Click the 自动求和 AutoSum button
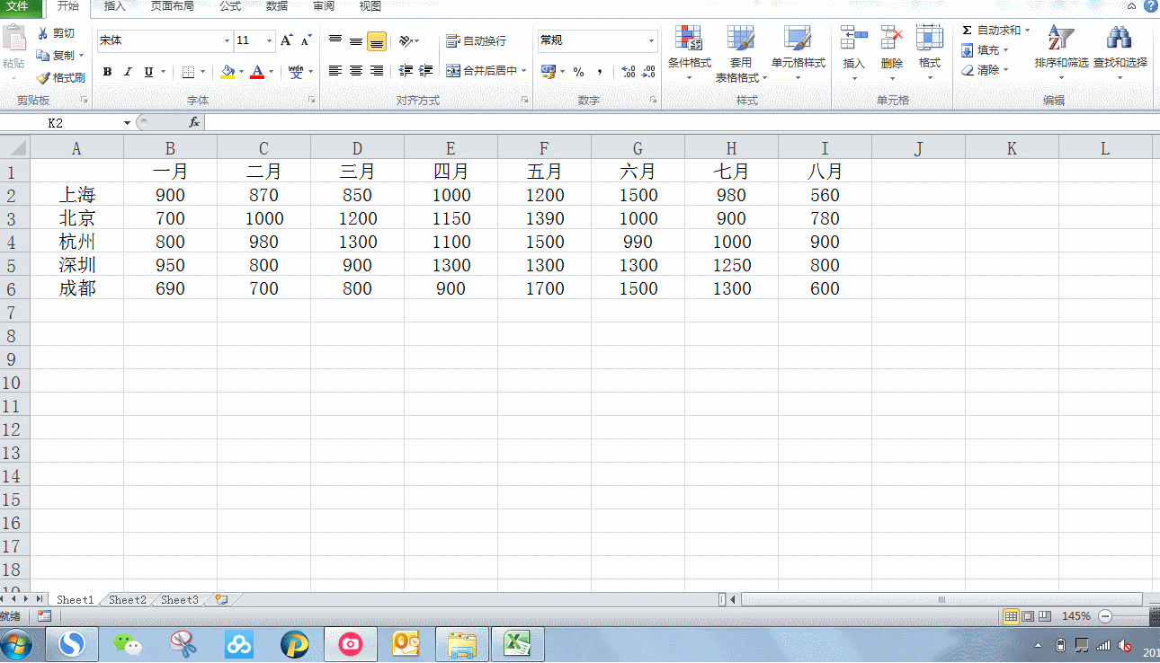The image size is (1160, 663). point(996,31)
